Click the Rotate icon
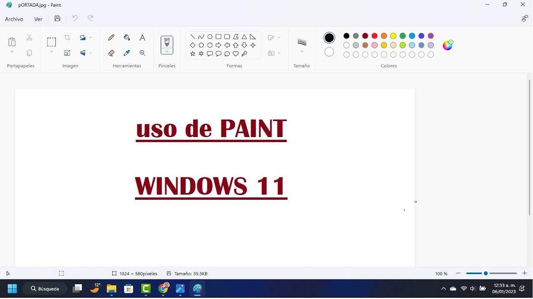 [x=82, y=38]
